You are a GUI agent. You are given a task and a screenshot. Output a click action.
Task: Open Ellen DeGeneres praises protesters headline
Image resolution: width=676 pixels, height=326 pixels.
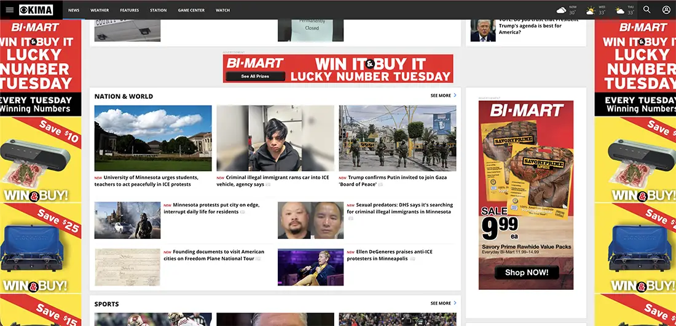[390, 255]
